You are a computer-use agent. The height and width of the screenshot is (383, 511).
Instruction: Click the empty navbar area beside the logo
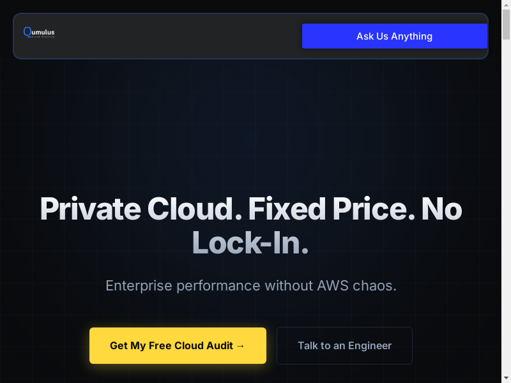click(179, 36)
